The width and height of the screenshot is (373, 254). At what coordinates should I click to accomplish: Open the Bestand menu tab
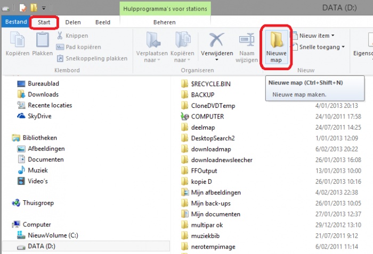tap(16, 22)
